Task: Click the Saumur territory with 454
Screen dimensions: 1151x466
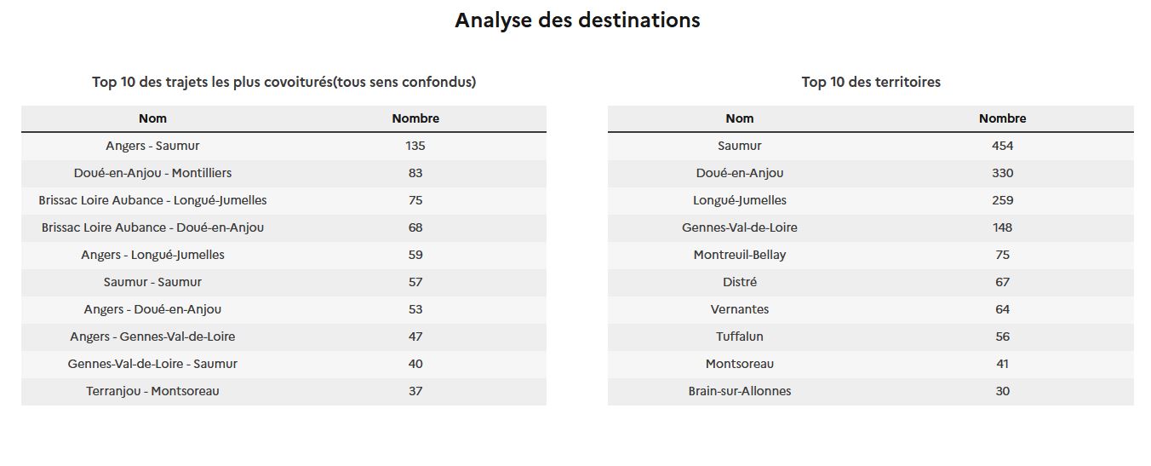Action: pyautogui.click(x=871, y=146)
